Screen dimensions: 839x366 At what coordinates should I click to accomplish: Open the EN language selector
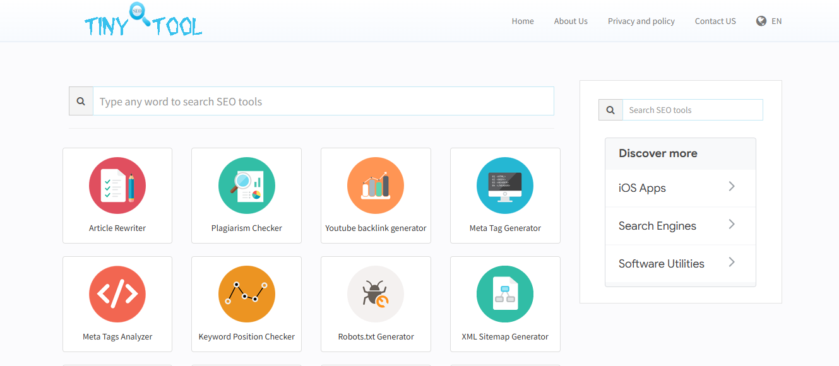pyautogui.click(x=769, y=21)
